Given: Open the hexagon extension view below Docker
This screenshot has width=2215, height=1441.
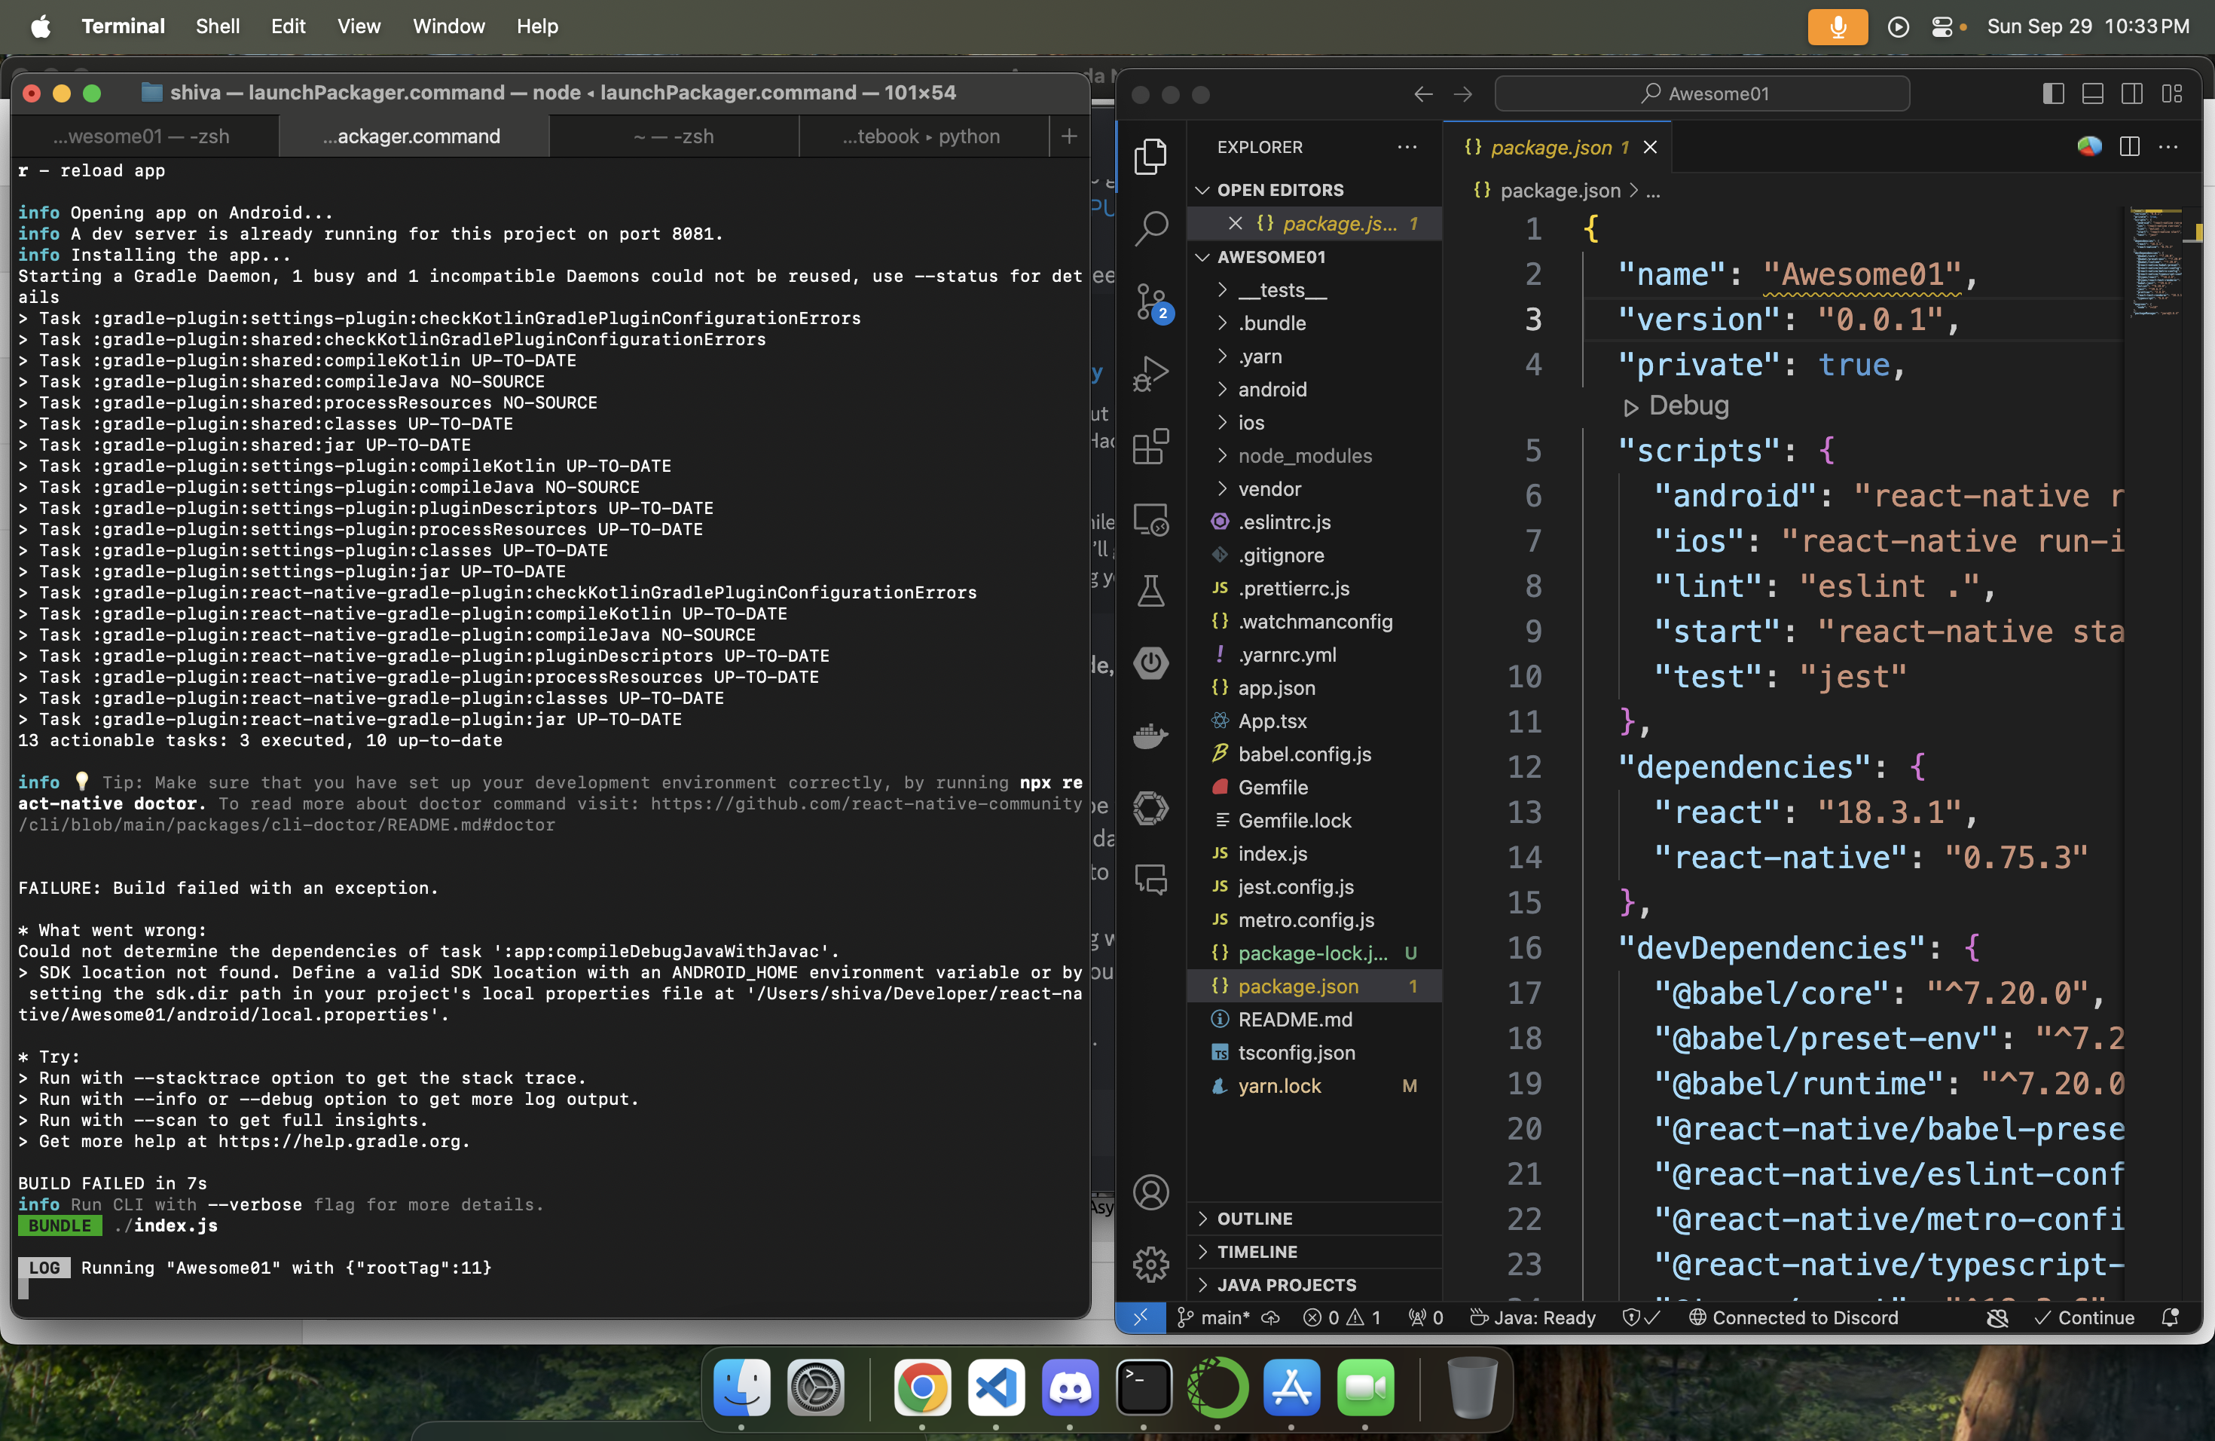Looking at the screenshot, I should [1150, 807].
